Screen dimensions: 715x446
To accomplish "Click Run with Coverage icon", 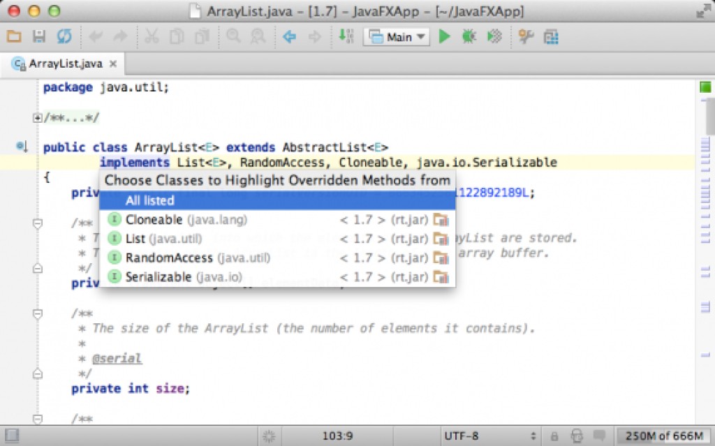I will pyautogui.click(x=494, y=36).
